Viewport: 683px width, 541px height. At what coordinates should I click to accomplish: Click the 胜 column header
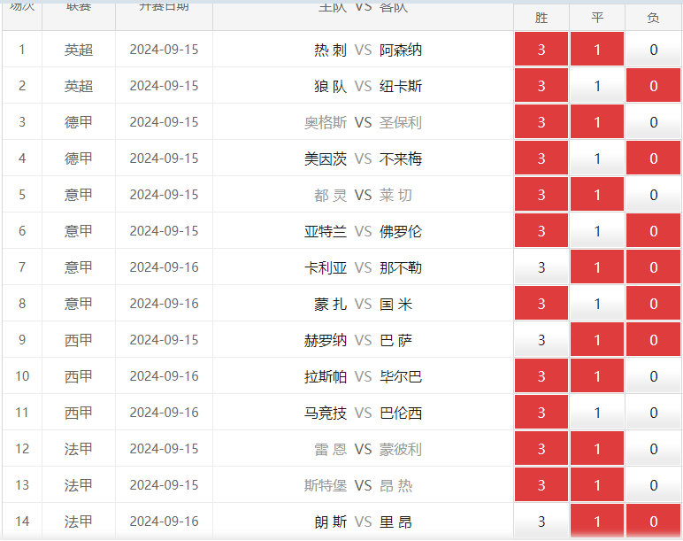click(541, 18)
